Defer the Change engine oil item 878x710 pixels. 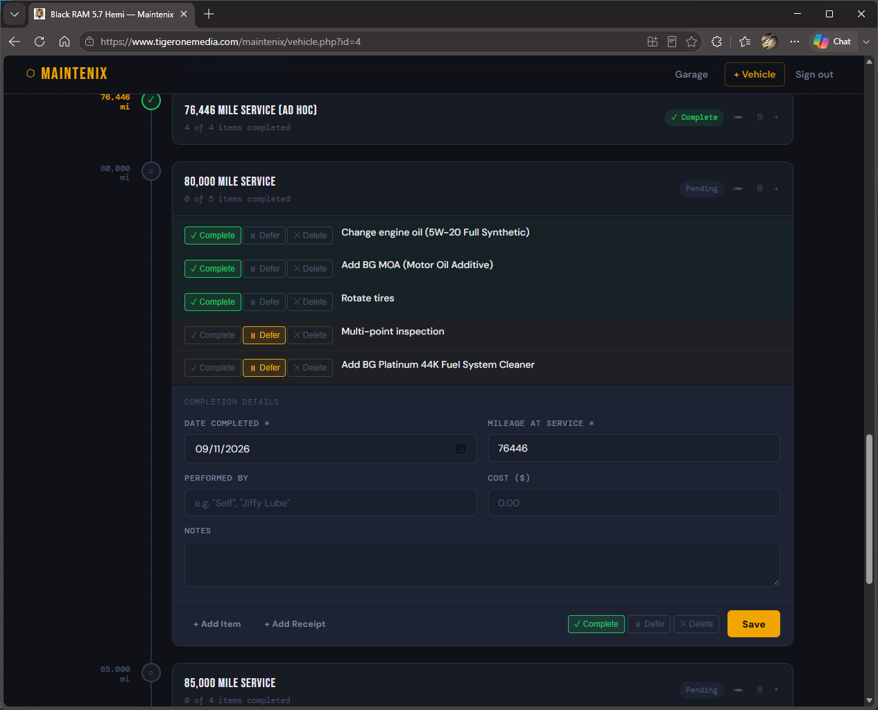pos(264,236)
